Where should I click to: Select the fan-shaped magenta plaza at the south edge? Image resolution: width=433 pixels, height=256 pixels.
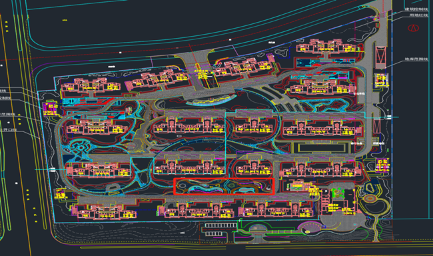click(x=310, y=227)
